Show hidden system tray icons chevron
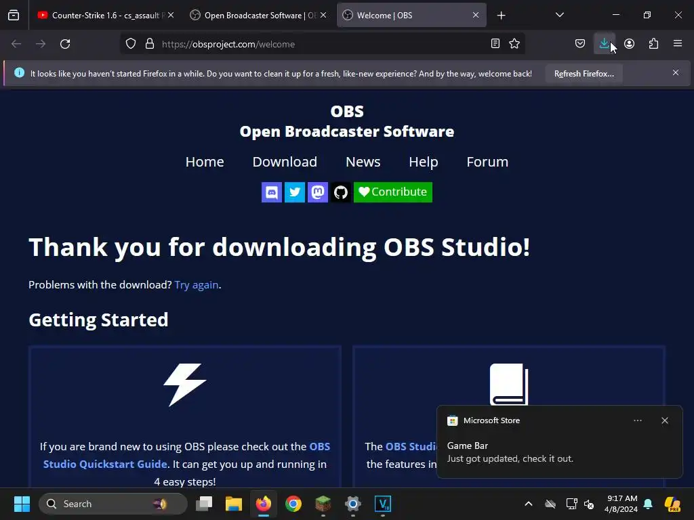This screenshot has width=694, height=520. 529,504
